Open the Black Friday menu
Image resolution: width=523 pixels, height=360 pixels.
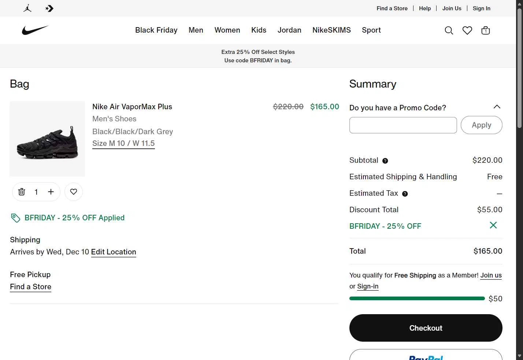(x=156, y=30)
